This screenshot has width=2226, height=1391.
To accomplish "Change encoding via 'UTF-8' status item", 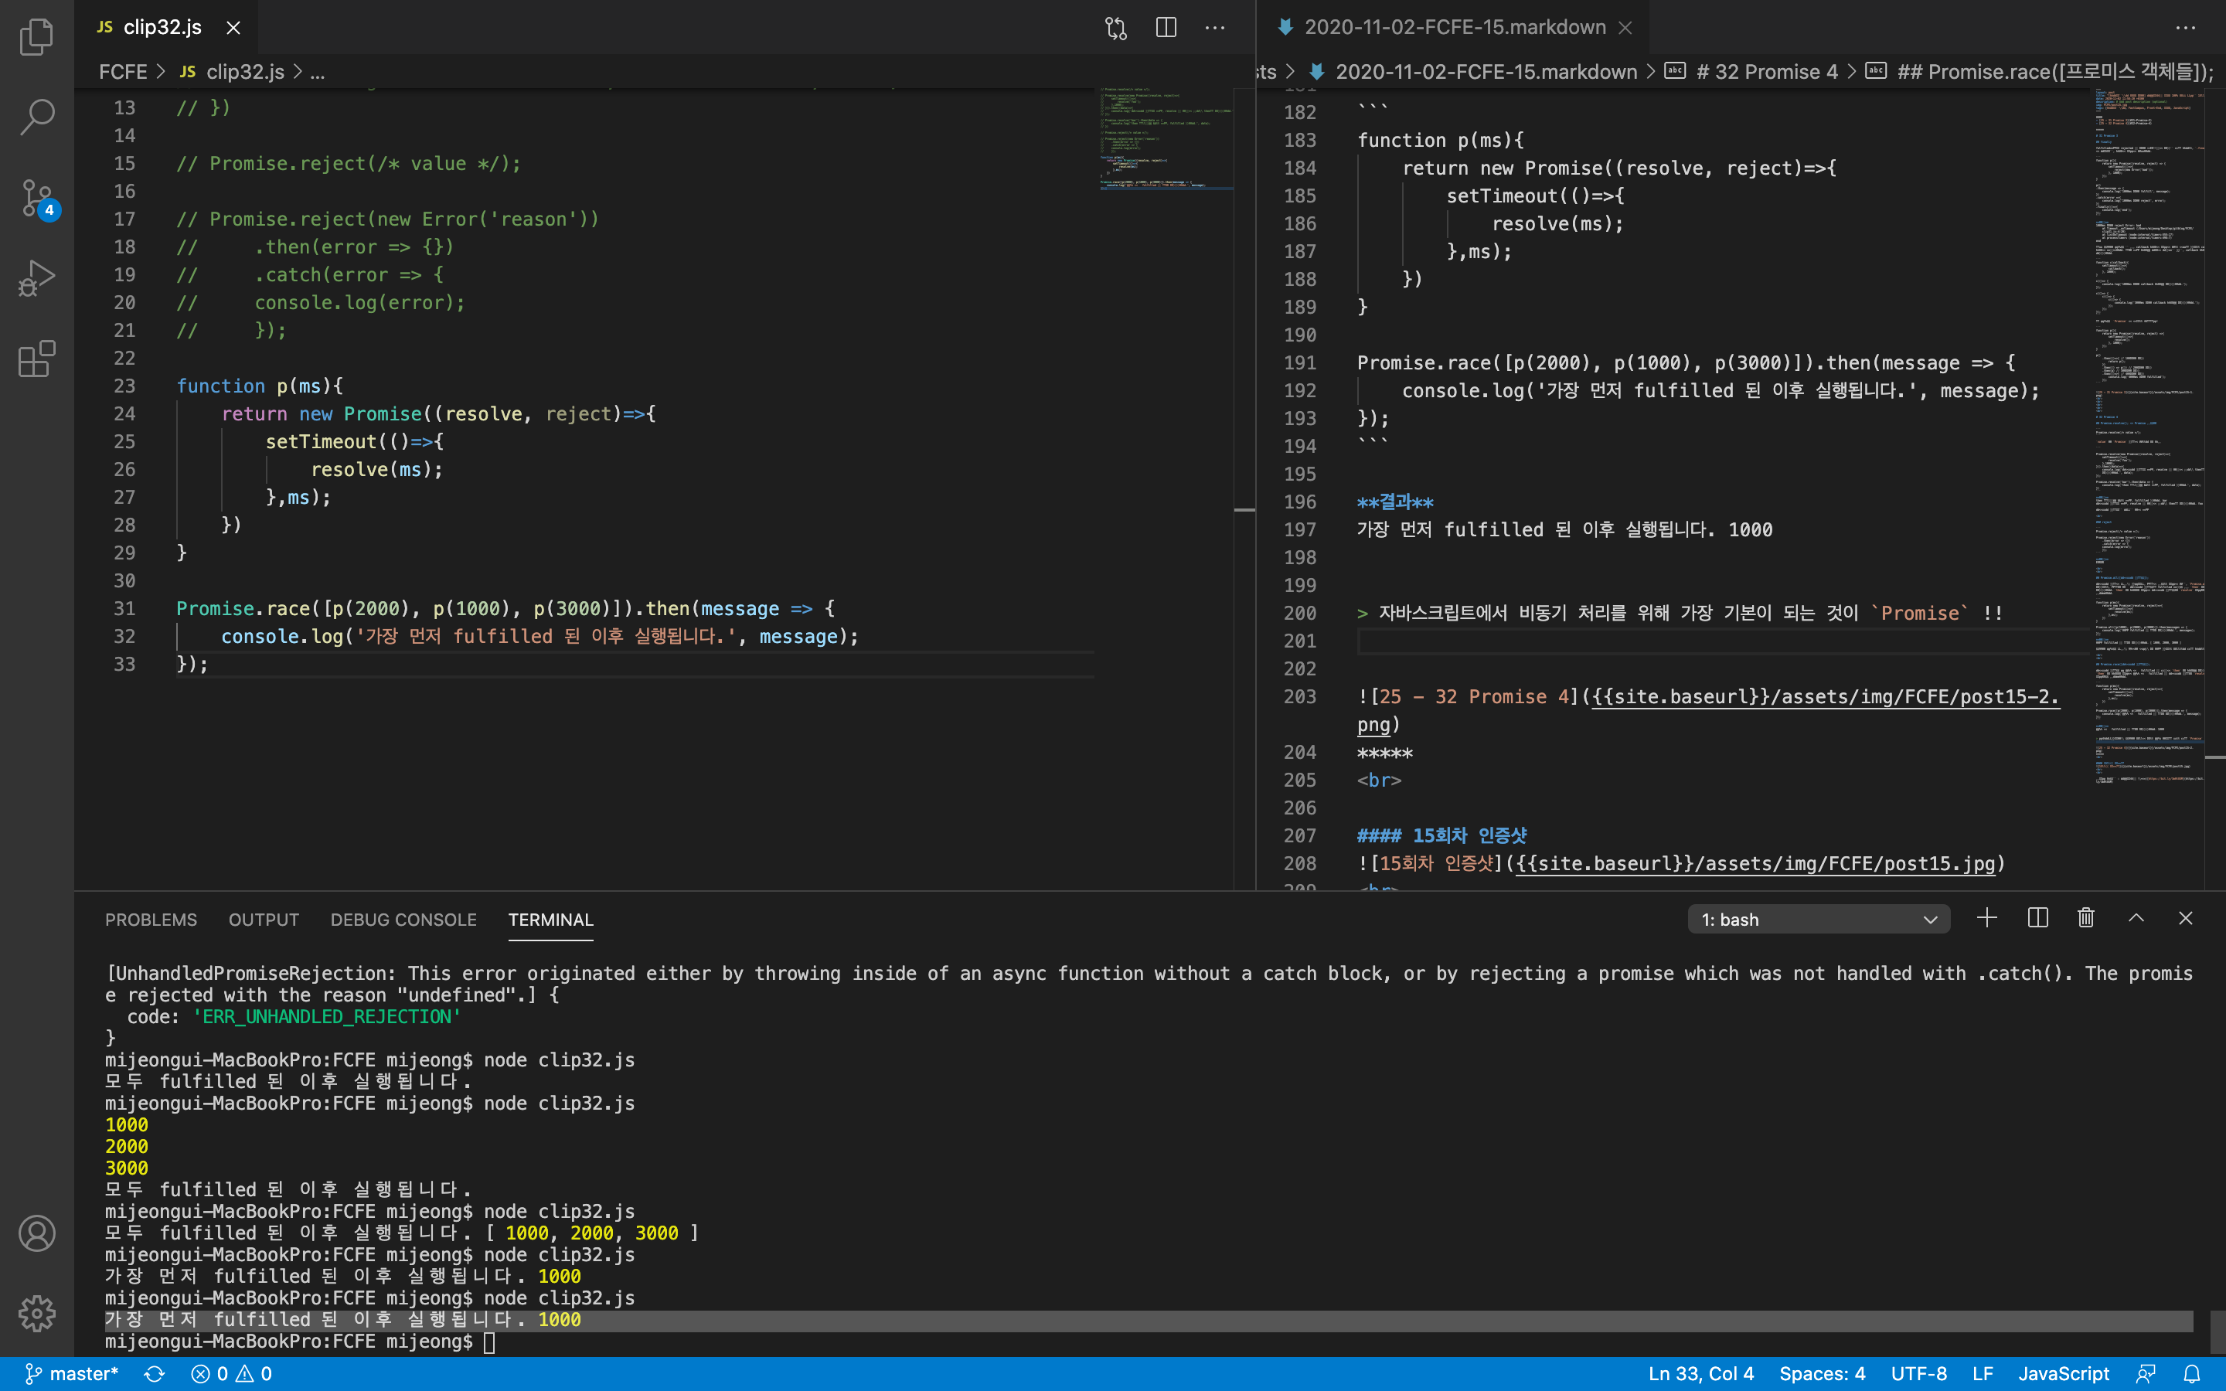I will pyautogui.click(x=1919, y=1373).
